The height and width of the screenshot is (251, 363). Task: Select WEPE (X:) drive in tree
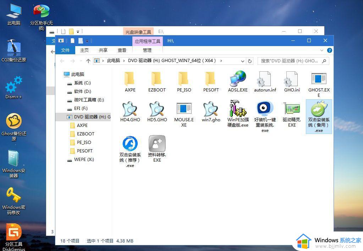point(81,160)
